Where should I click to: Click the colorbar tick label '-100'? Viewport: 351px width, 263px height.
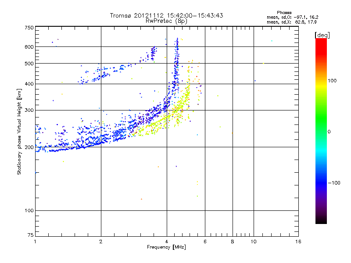click(x=334, y=183)
